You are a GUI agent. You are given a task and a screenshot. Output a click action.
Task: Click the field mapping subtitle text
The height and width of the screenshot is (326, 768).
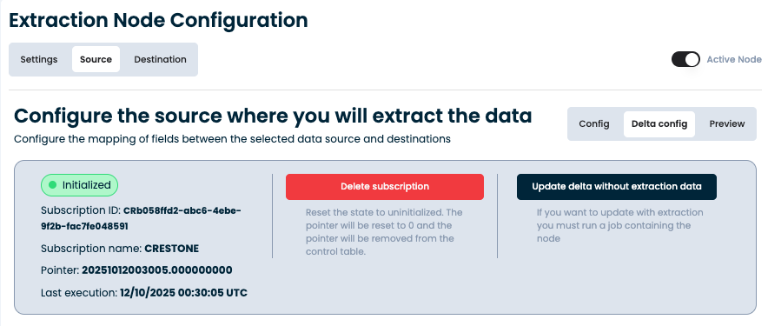pos(232,139)
